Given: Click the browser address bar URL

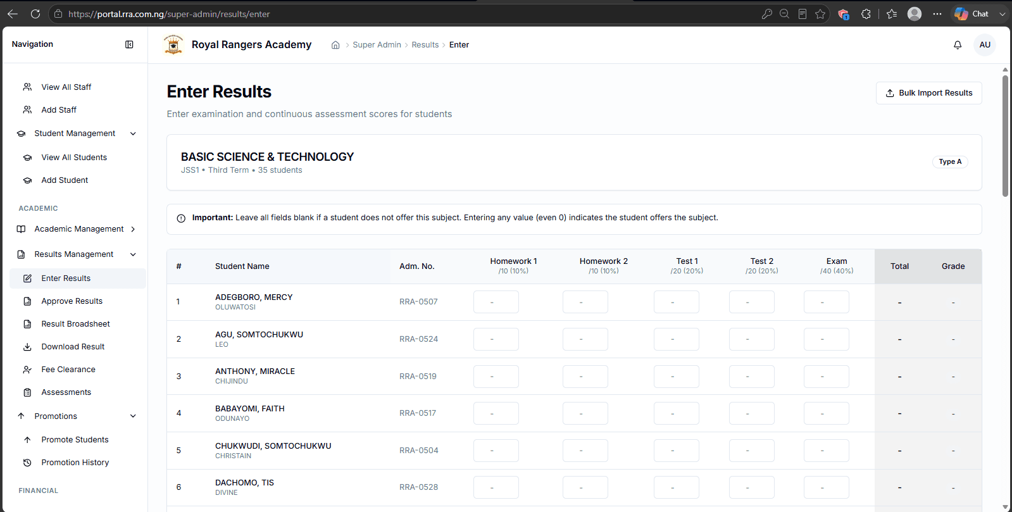Looking at the screenshot, I should (169, 14).
